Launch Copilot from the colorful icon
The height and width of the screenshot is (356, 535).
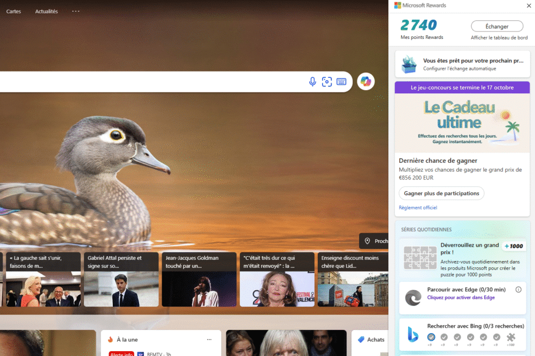tap(366, 81)
